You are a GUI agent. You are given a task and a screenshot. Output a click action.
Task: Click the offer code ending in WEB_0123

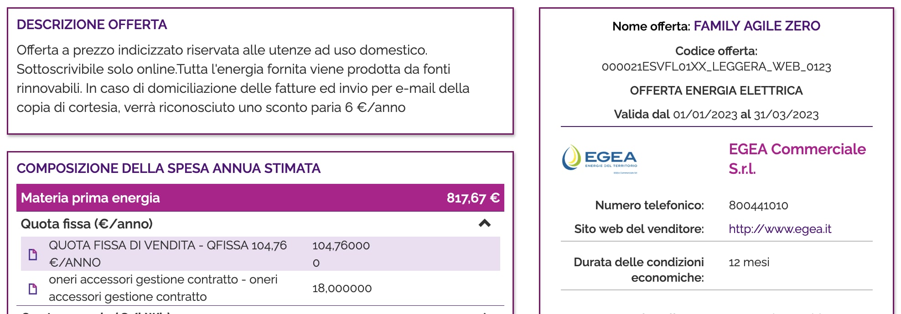[716, 67]
